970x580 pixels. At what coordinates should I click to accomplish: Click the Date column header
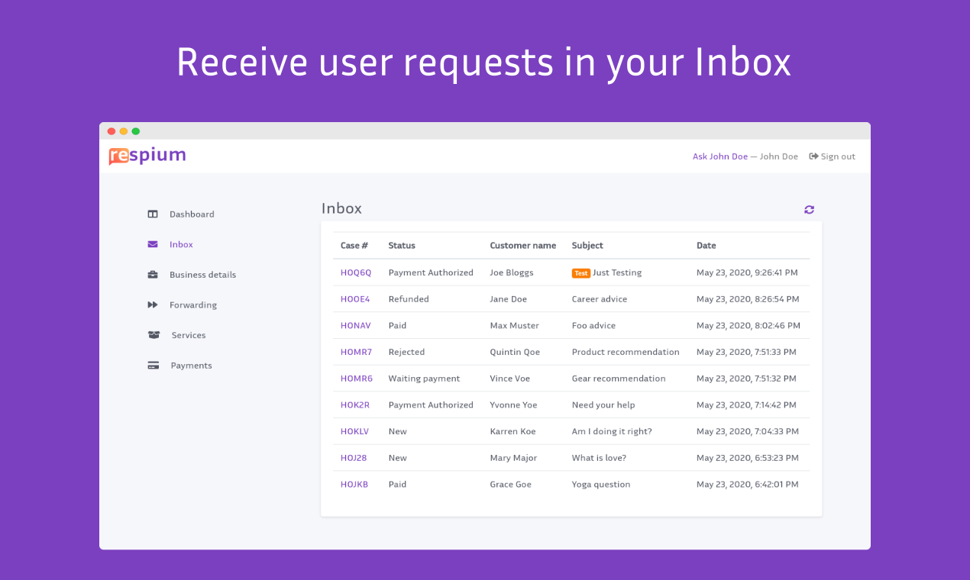coord(706,246)
